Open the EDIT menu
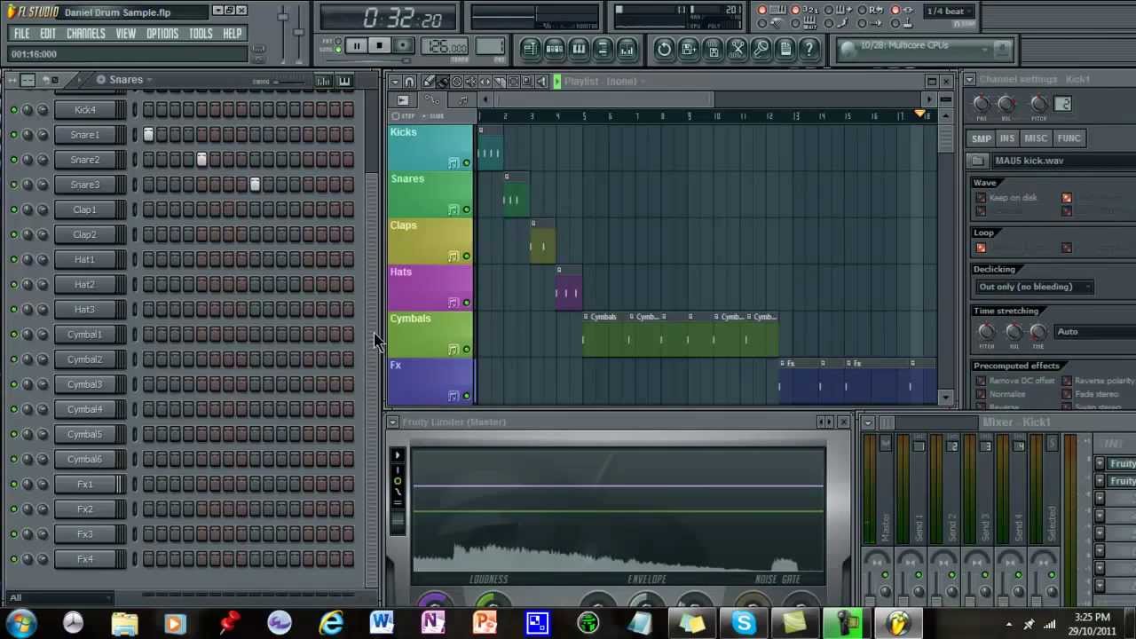 [x=48, y=34]
